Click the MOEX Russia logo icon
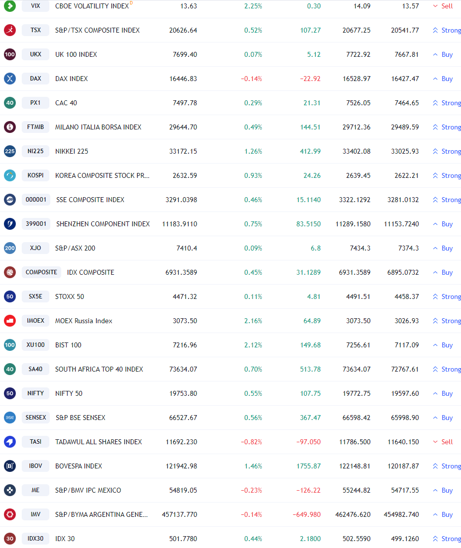 (x=10, y=321)
